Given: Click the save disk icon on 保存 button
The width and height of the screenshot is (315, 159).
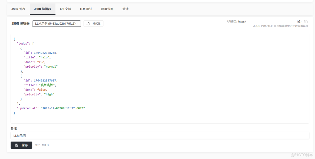Looking at the screenshot, I should (x=16, y=145).
